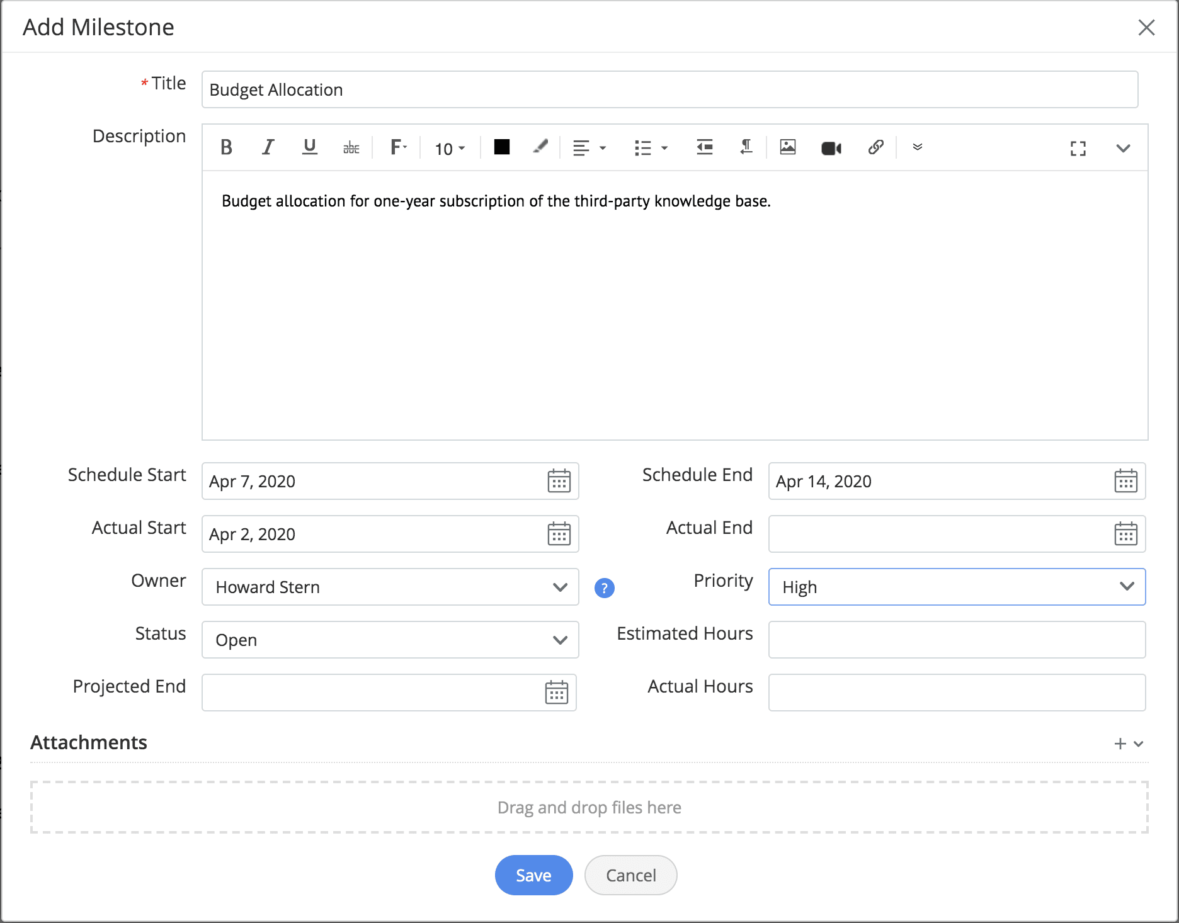
Task: Open the highlight color brush tool
Action: [x=540, y=147]
